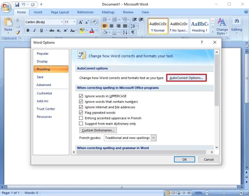This screenshot has height=196, width=249.
Task: Open Custom Dictionaries button
Action: pos(98,130)
